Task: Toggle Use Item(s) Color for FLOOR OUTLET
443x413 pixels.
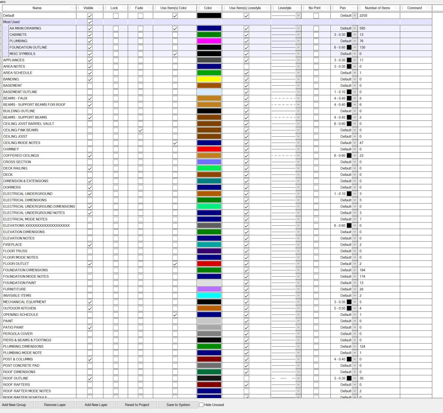Action: point(175,264)
